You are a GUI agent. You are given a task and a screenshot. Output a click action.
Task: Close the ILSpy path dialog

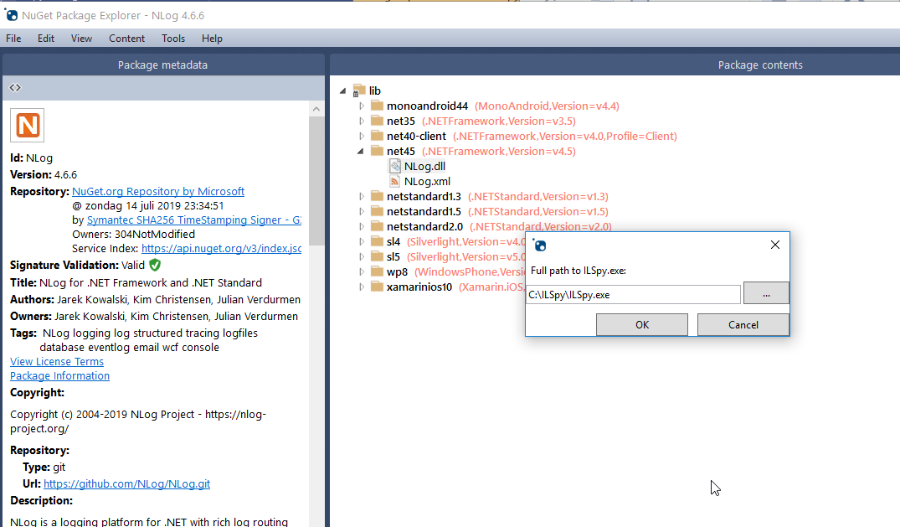(775, 245)
